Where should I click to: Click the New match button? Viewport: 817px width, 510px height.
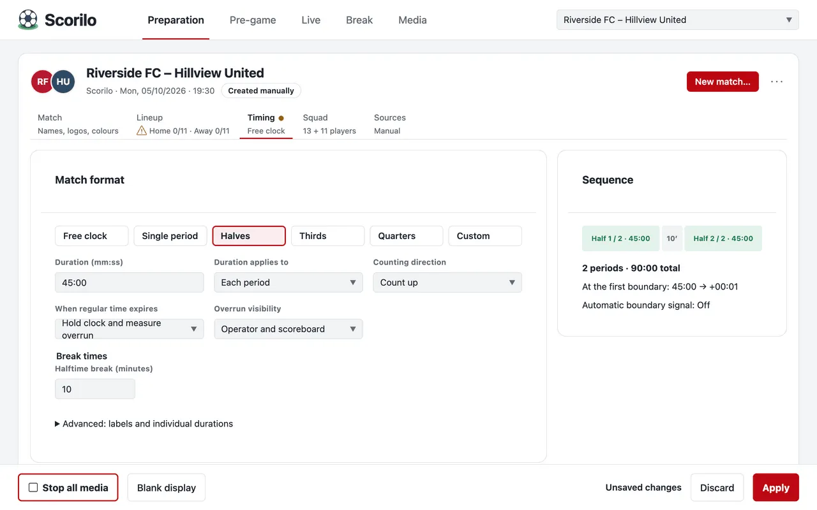click(x=723, y=82)
